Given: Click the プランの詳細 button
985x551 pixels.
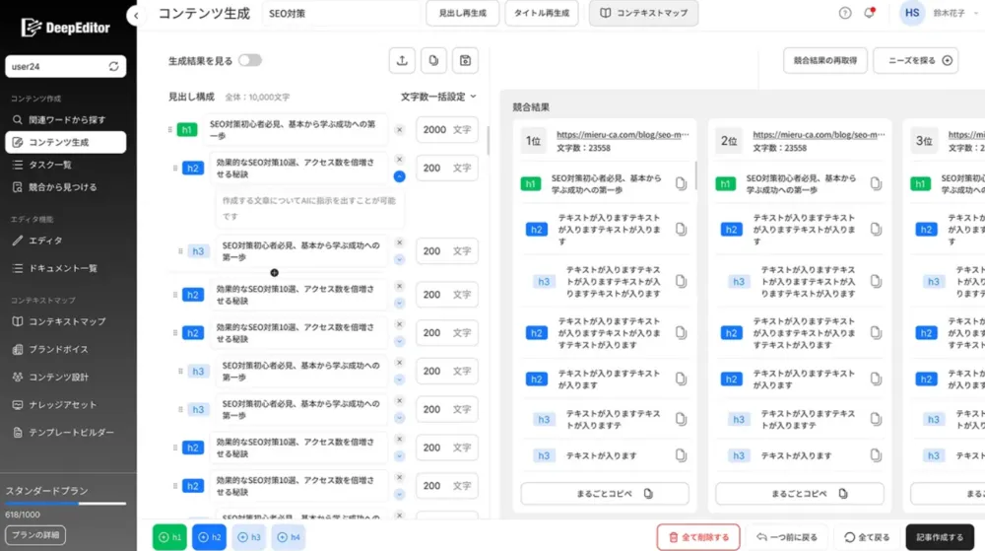Looking at the screenshot, I should coord(35,535).
